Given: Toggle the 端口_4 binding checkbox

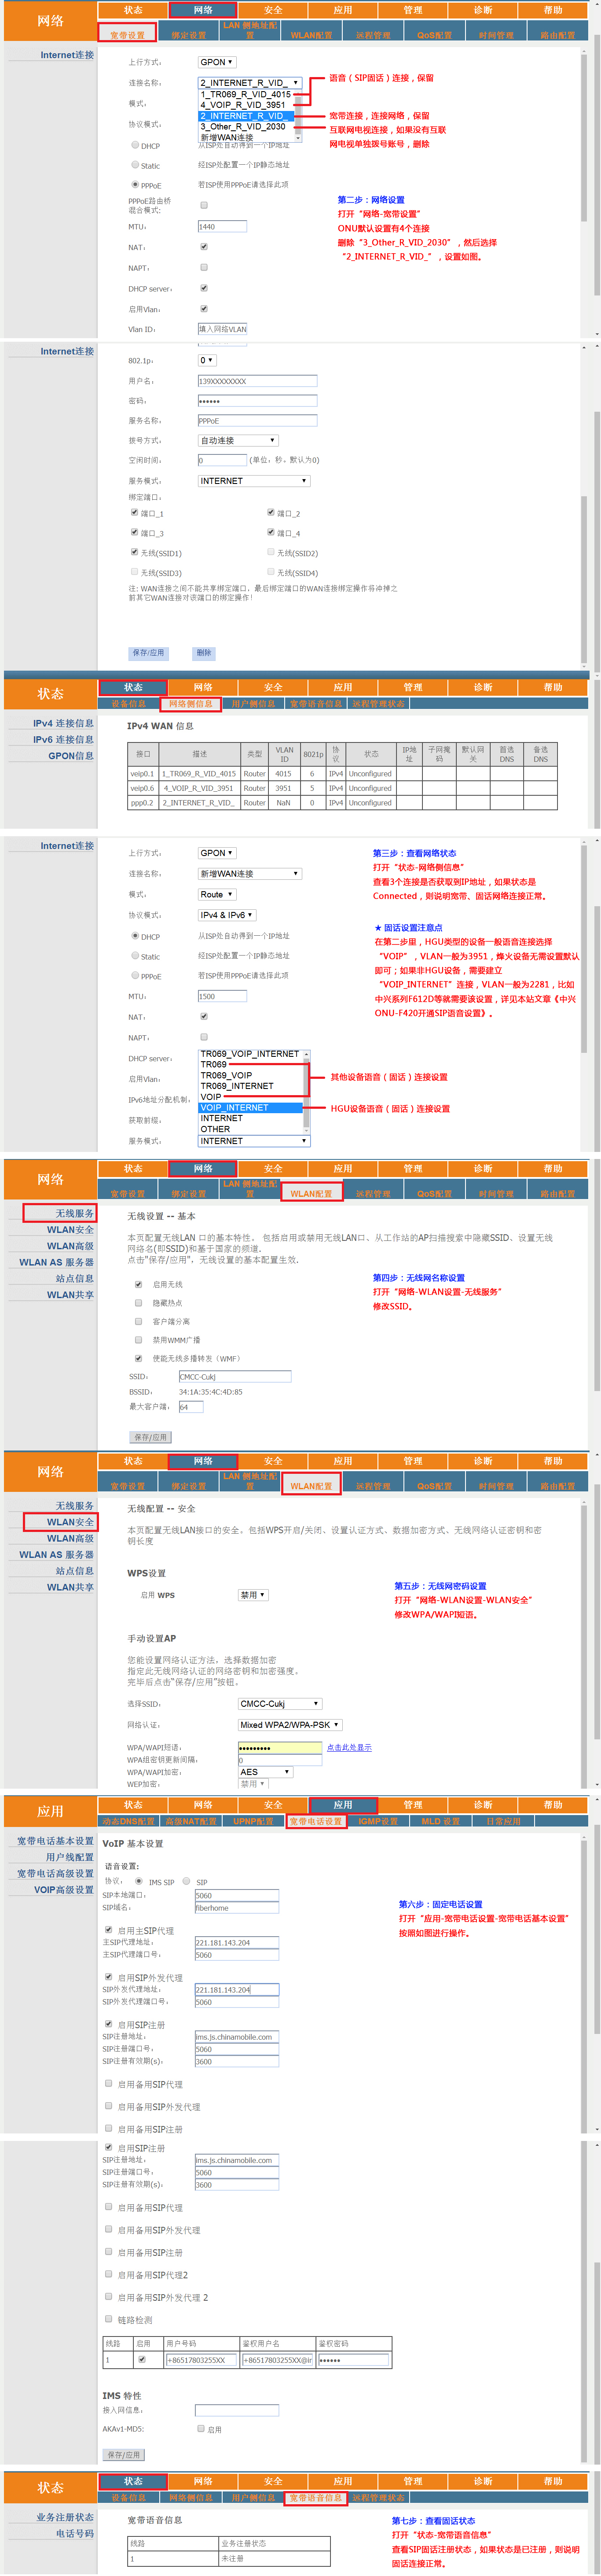Looking at the screenshot, I should pyautogui.click(x=271, y=532).
